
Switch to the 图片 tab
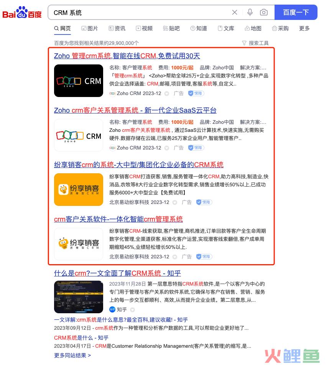pyautogui.click(x=90, y=28)
